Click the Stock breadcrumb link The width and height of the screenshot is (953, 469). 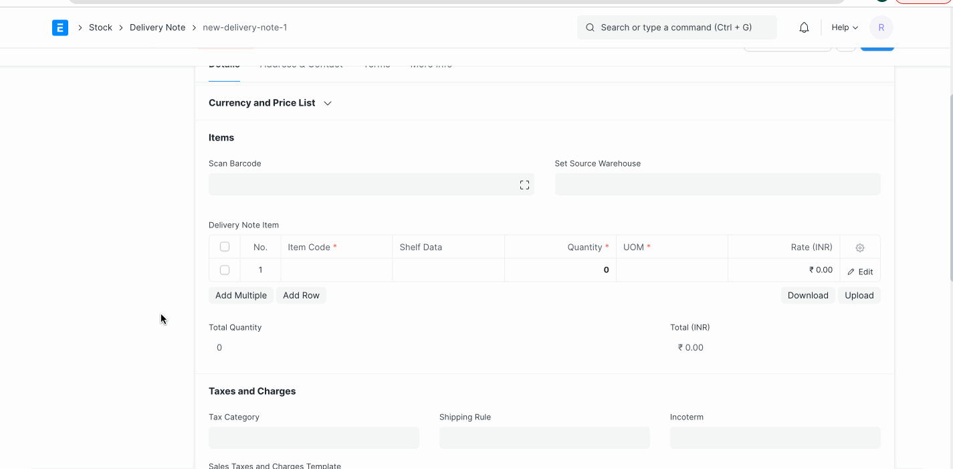coord(100,27)
